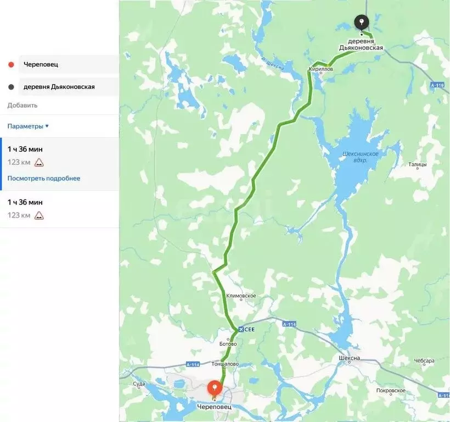The width and height of the screenshot is (450, 422).
Task: Click the Параметры arrow indicator
Action: [47, 126]
